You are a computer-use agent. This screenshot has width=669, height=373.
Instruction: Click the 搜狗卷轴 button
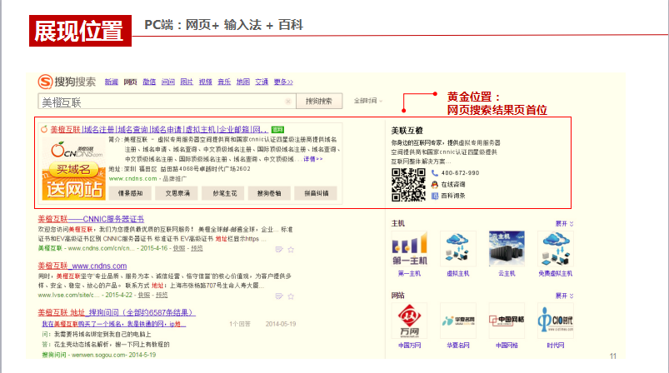269,193
